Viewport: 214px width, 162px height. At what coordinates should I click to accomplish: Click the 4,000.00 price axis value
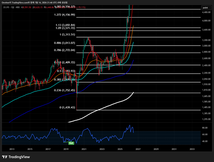point(206,20)
